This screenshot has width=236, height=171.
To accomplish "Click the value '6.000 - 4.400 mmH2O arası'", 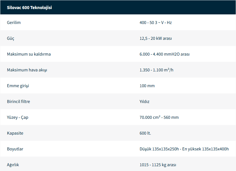I will [x=164, y=54].
